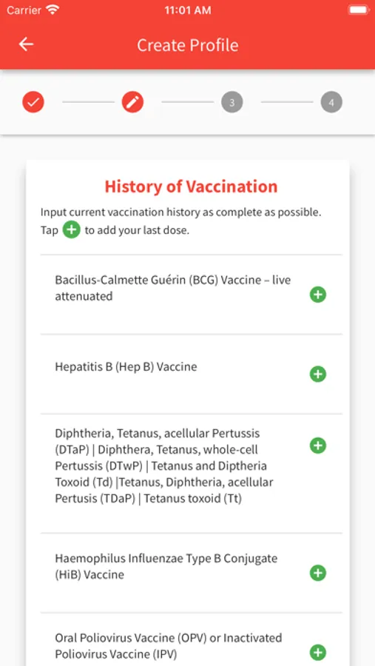Tap the History of Vaccination heading
The image size is (375, 666).
tap(191, 186)
